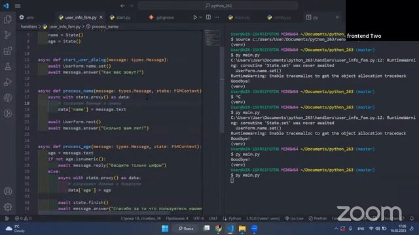Open the Accounts menu icon
This screenshot has height=235, width=419.
coord(8,191)
